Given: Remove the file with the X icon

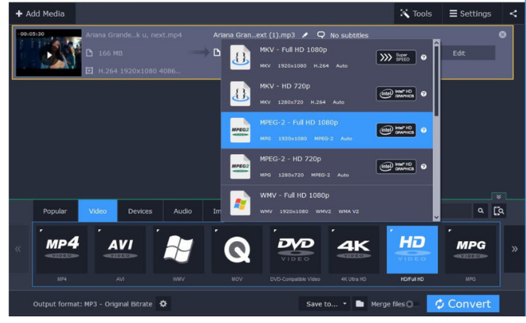Looking at the screenshot, I should tap(502, 35).
